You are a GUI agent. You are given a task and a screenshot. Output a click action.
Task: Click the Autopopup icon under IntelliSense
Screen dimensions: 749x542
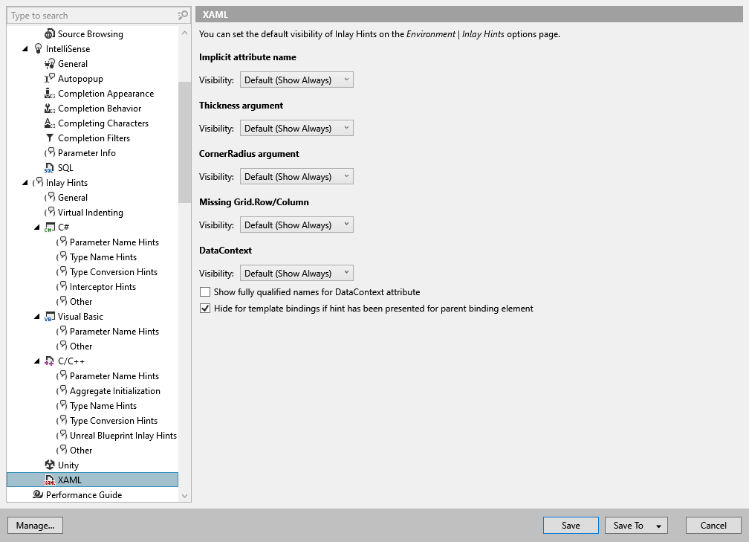pos(48,78)
